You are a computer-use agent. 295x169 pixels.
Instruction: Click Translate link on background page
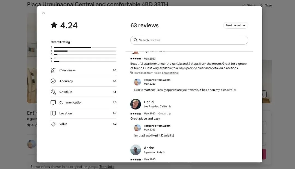coord(107,167)
